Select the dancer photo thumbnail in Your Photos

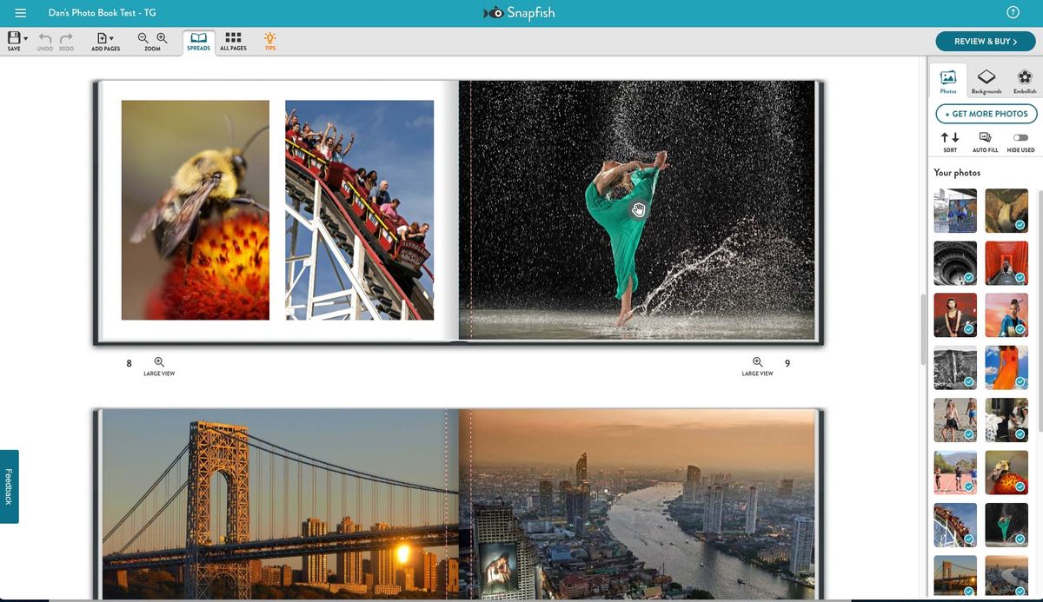pos(1006,525)
